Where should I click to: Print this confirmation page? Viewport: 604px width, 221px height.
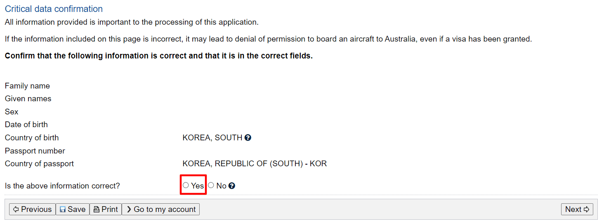click(106, 209)
